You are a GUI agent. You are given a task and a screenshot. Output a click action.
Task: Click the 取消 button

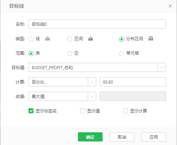pyautogui.click(x=122, y=137)
